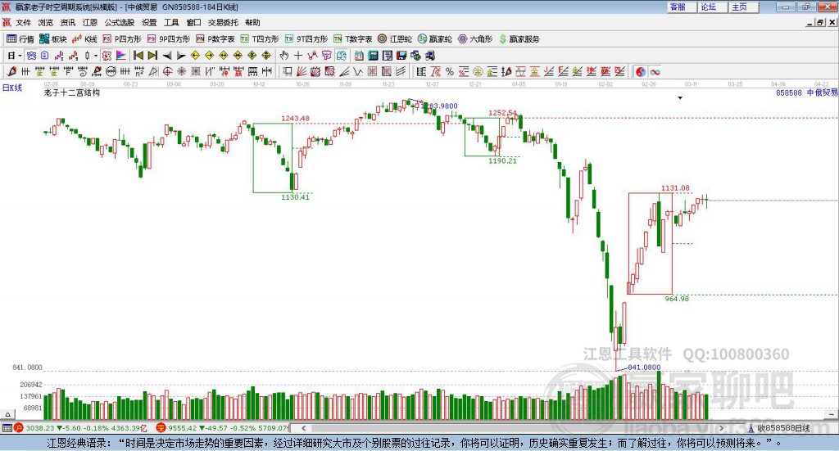Open the 窗口 menu
The image size is (839, 451).
193,22
